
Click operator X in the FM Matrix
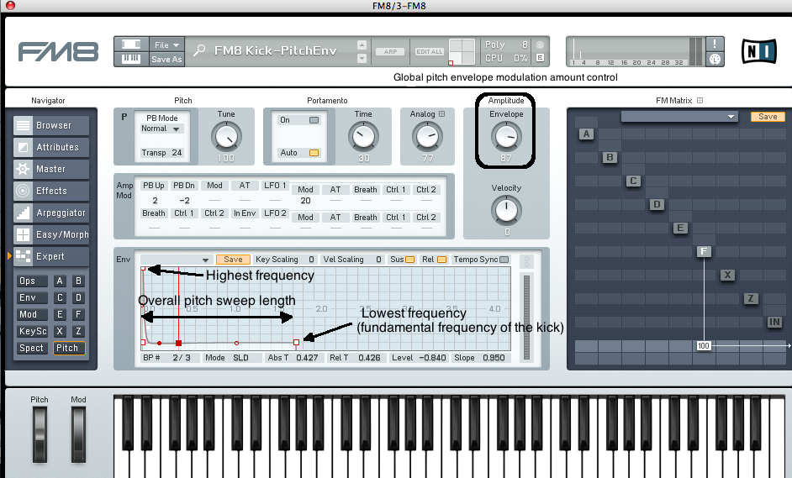click(x=727, y=275)
